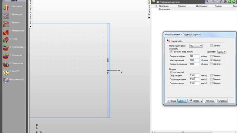
Task: Click the торец черн. feature label
Action: (177, 41)
